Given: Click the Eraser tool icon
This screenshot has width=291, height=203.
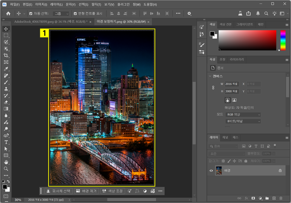Looking at the screenshot, I should [x=6, y=102].
